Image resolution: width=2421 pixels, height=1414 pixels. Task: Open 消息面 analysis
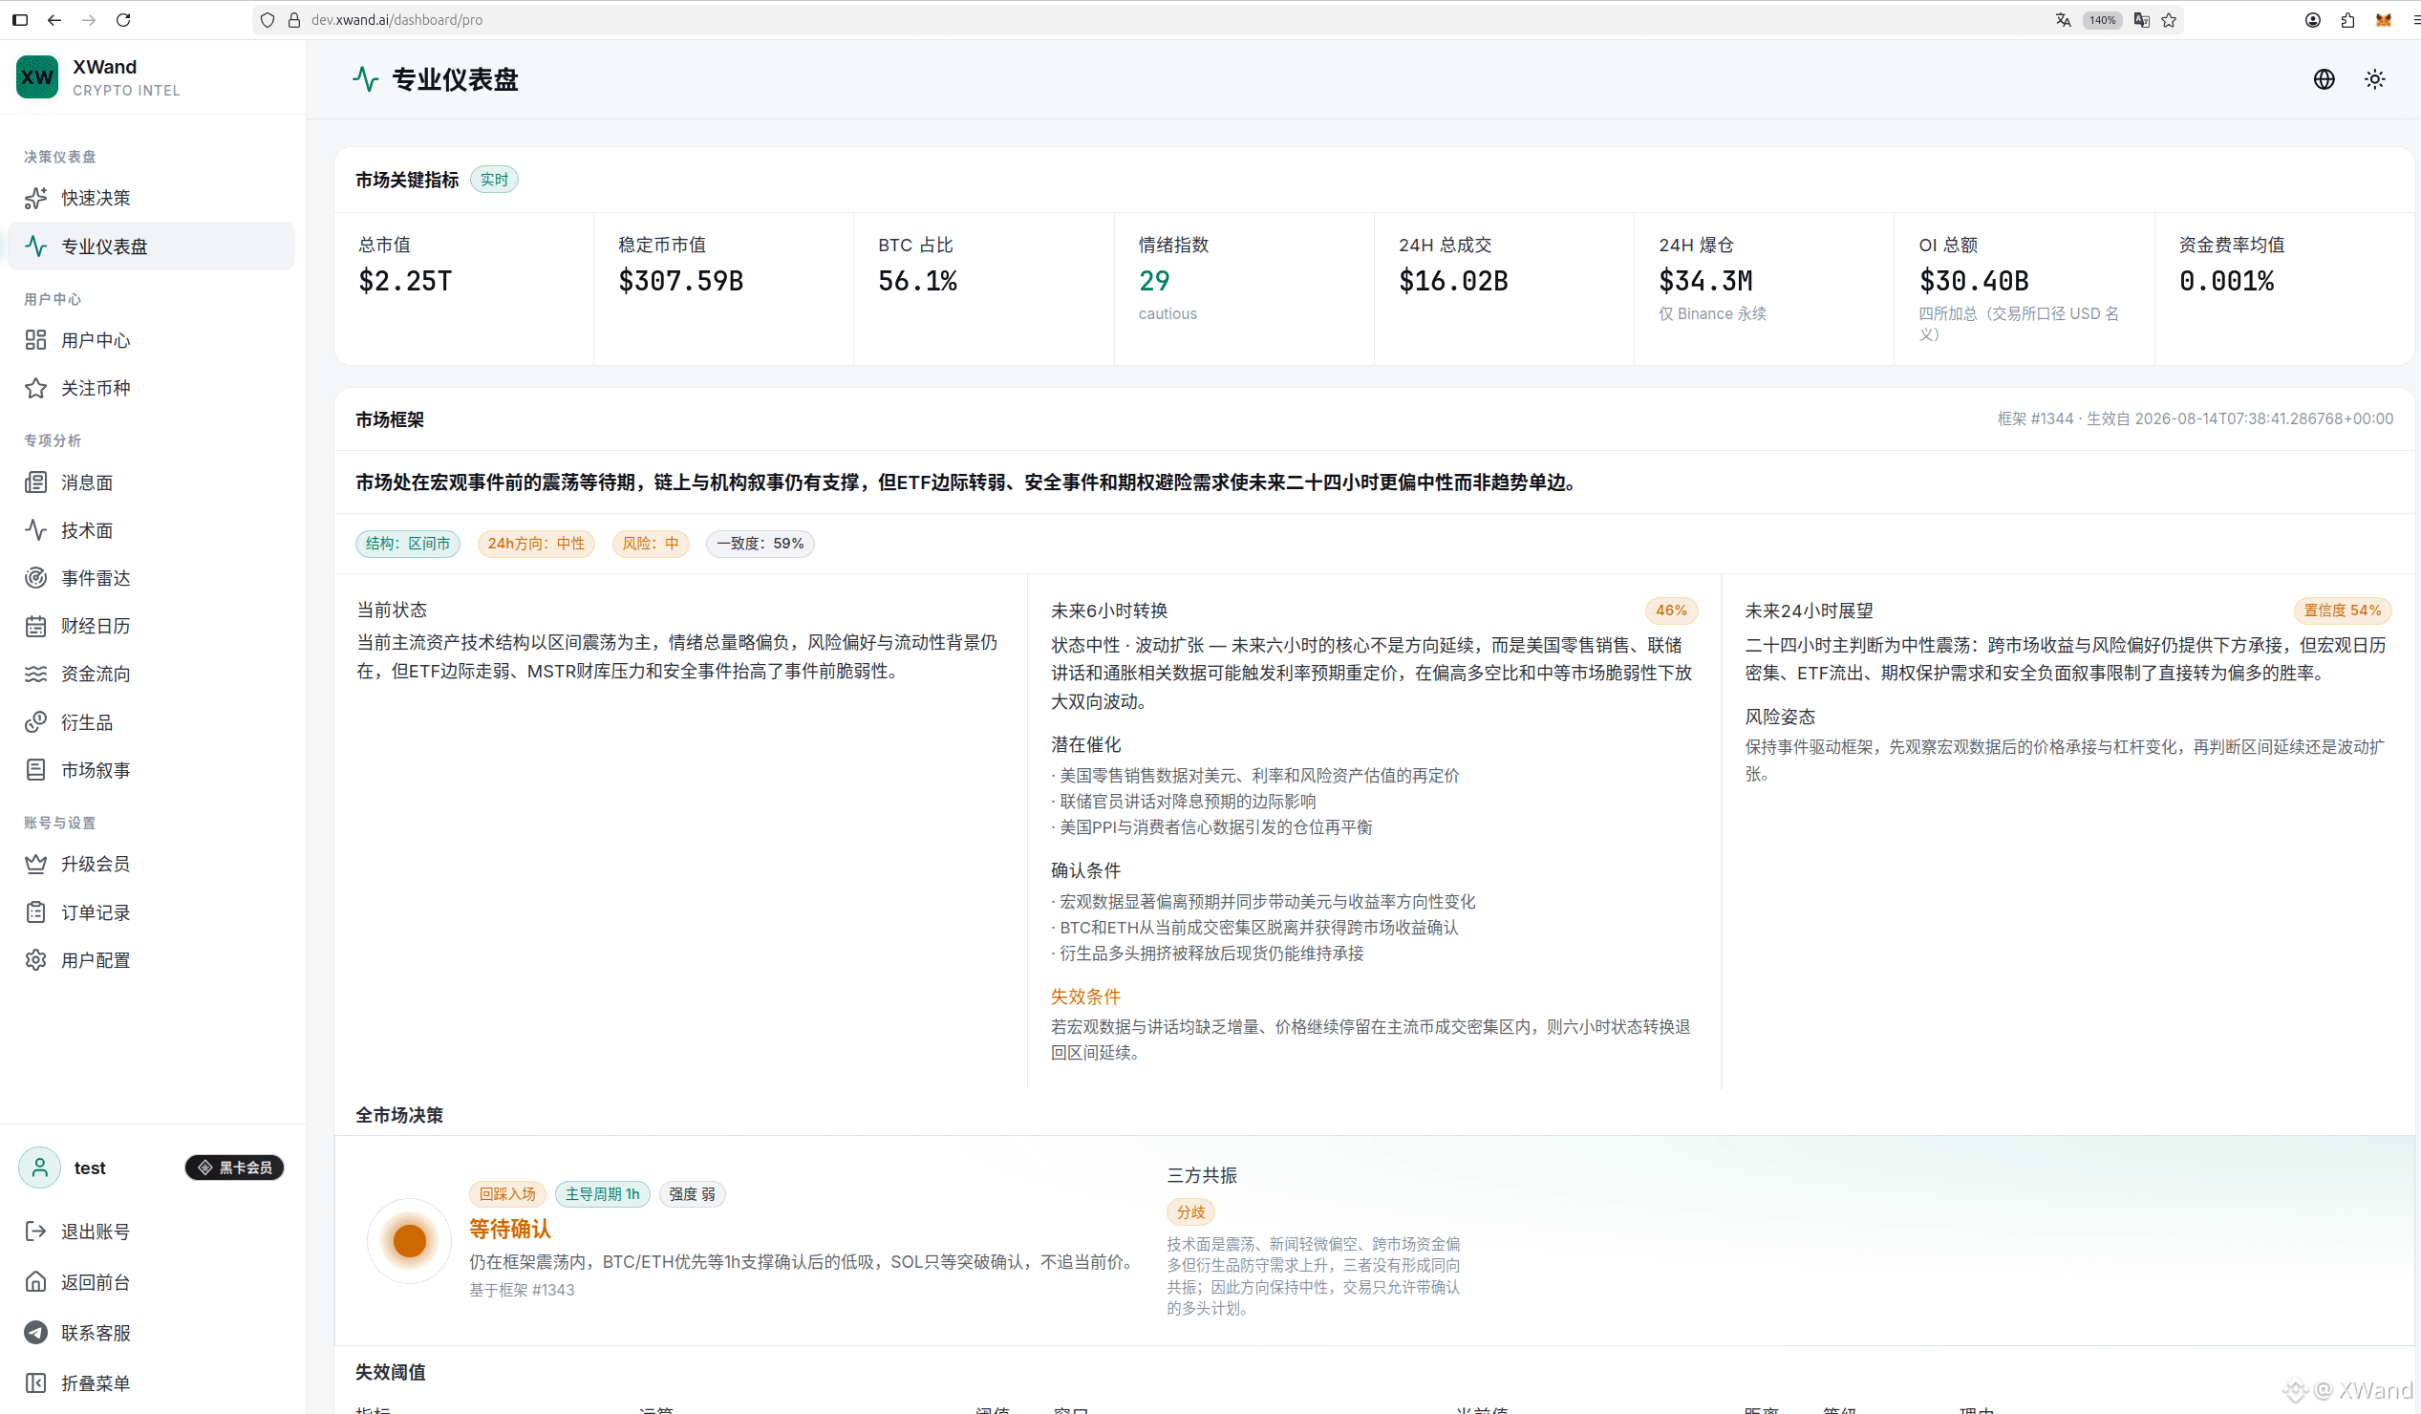click(151, 482)
